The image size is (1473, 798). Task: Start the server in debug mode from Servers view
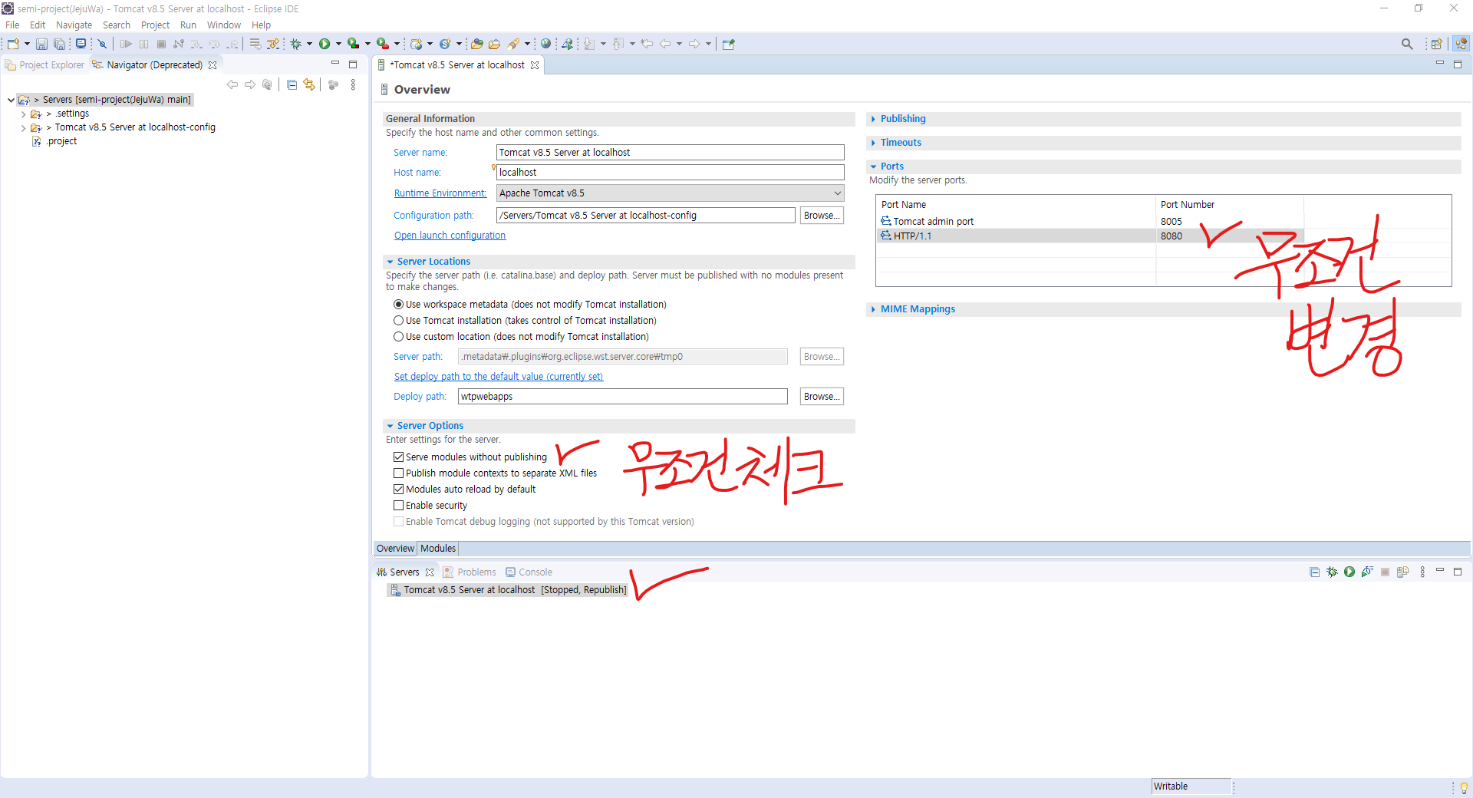pyautogui.click(x=1332, y=572)
